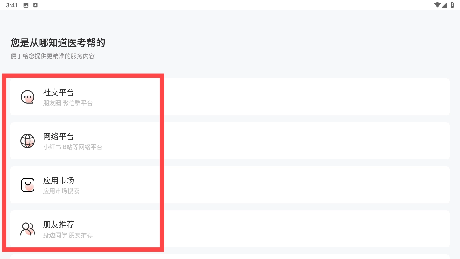Click the "A" keyboard icon in status bar
This screenshot has width=460, height=259.
(x=35, y=5)
